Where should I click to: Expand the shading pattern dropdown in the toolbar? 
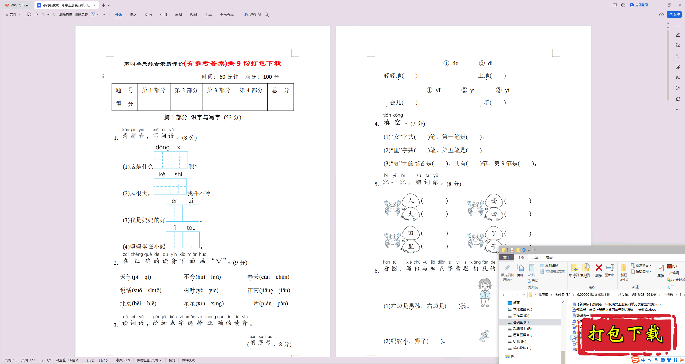pyautogui.click(x=97, y=14)
